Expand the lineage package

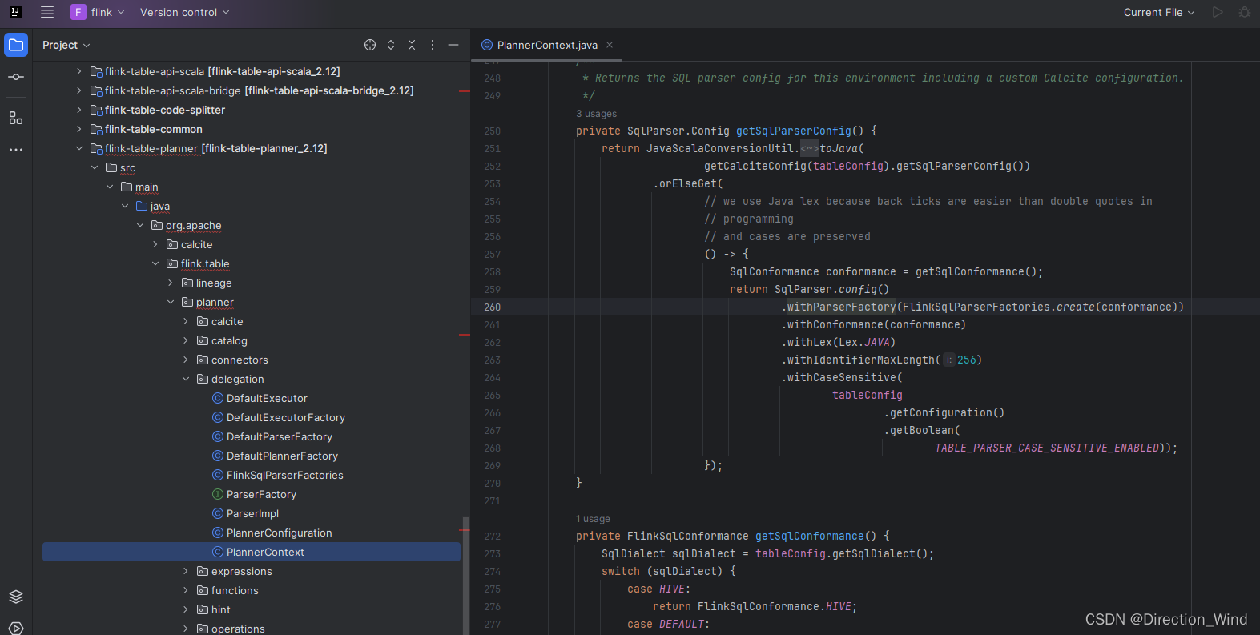point(170,283)
